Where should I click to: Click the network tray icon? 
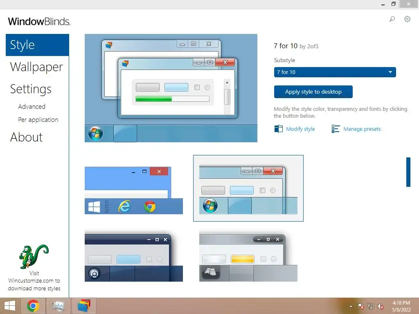tap(371, 306)
